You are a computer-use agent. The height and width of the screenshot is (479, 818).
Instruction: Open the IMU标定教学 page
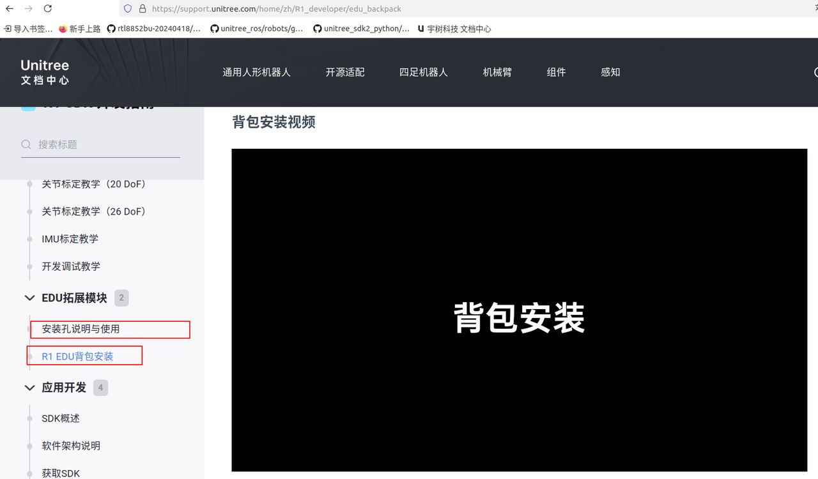point(70,239)
